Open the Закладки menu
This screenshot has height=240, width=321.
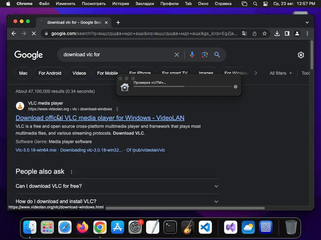point(145,4)
